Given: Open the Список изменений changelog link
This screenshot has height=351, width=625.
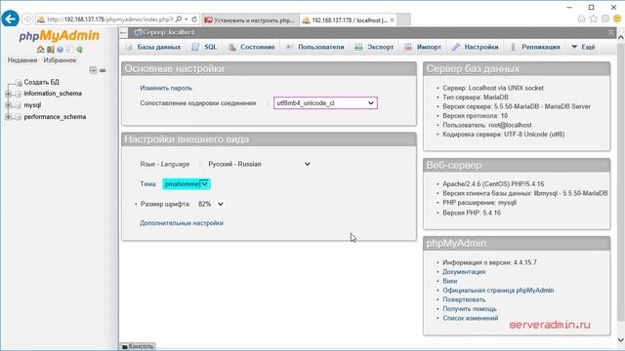Looking at the screenshot, I should (471, 318).
